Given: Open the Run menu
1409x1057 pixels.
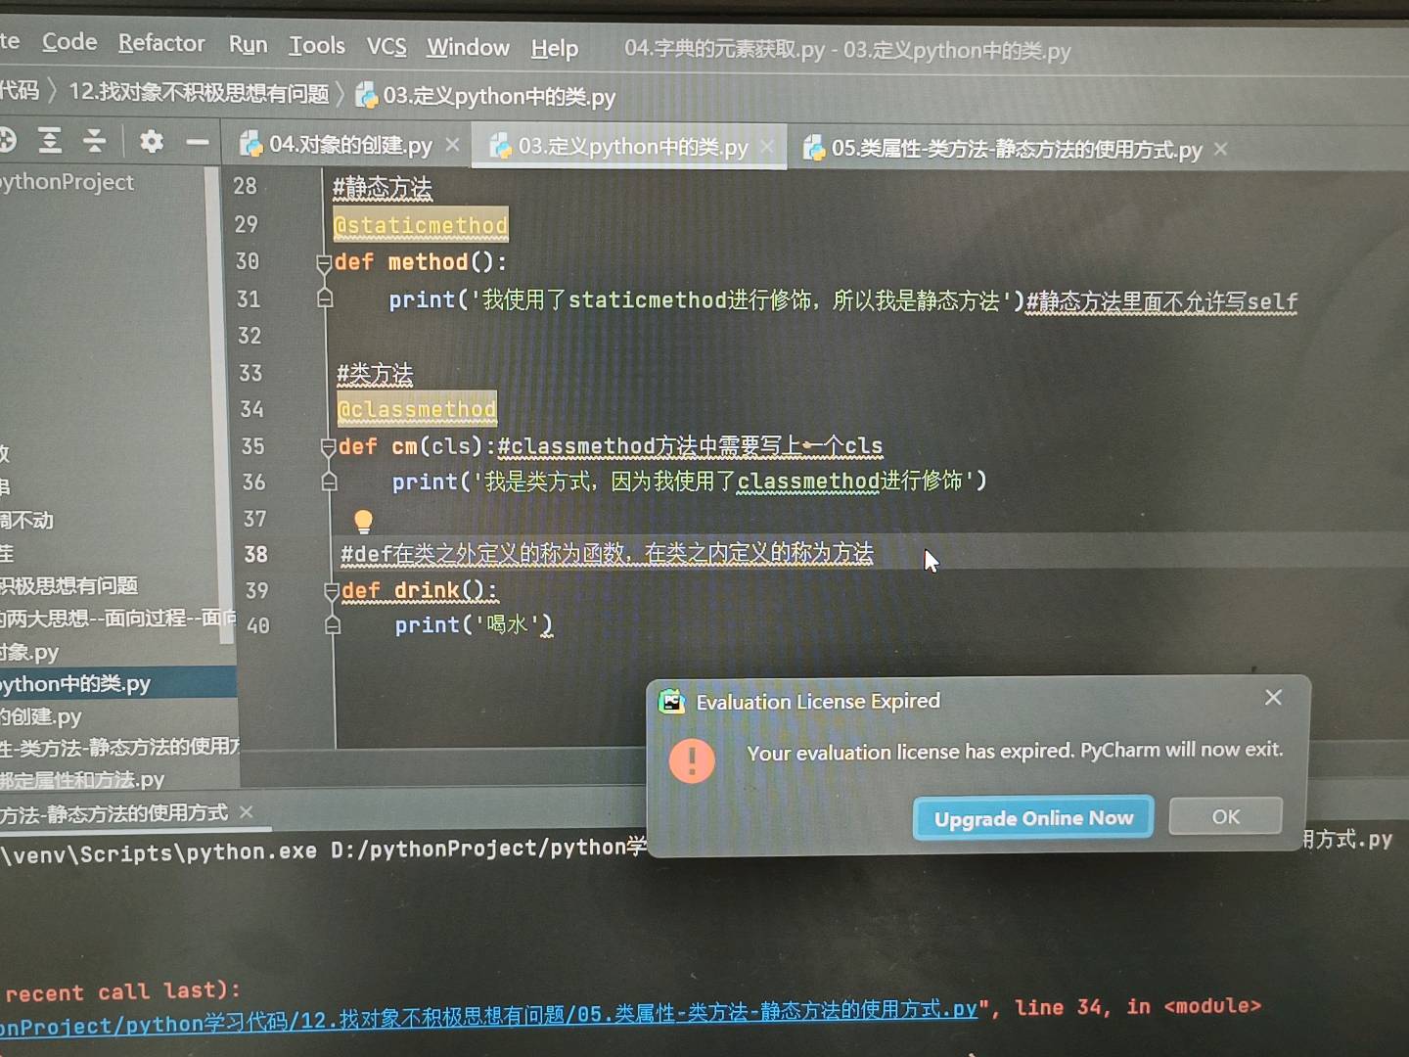Looking at the screenshot, I should coord(248,45).
